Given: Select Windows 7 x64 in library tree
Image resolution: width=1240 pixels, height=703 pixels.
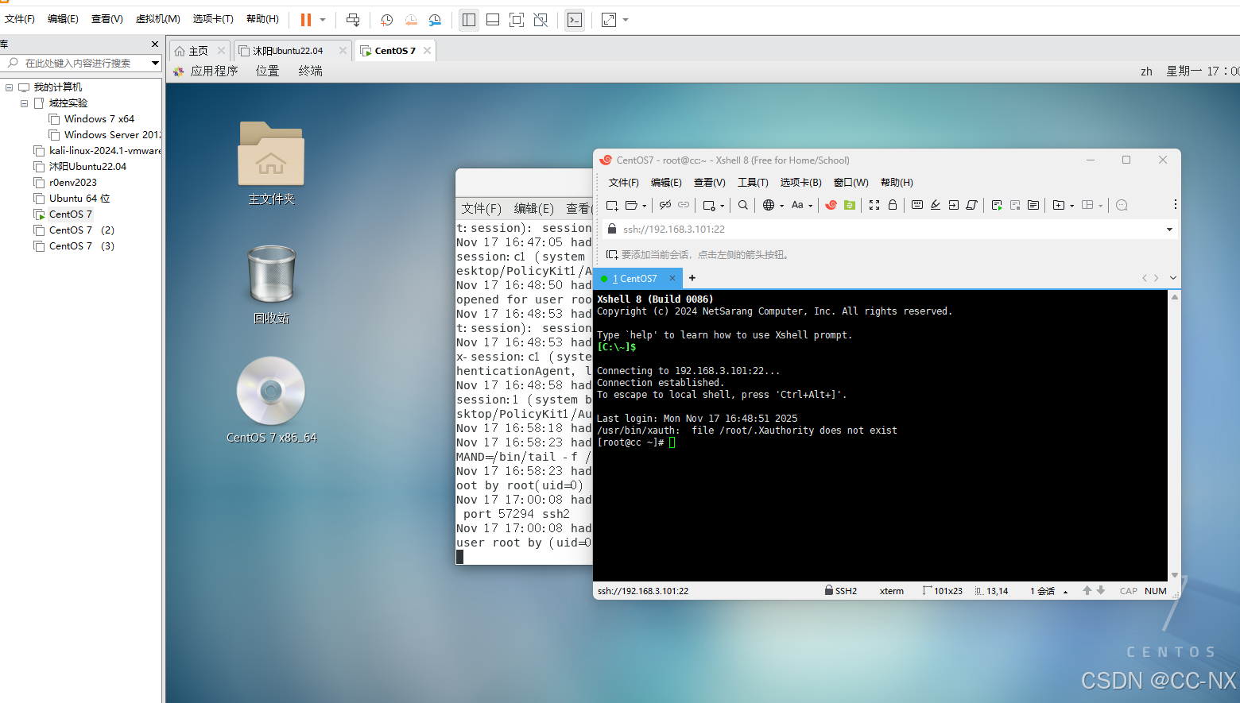Looking at the screenshot, I should [x=99, y=119].
